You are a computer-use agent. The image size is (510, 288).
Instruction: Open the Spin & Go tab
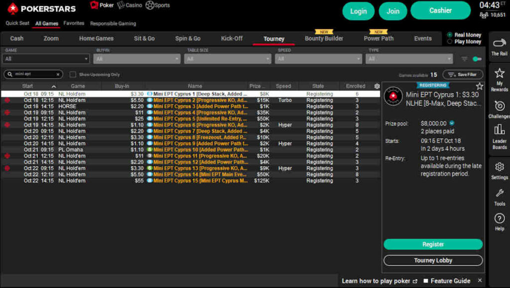coord(188,38)
